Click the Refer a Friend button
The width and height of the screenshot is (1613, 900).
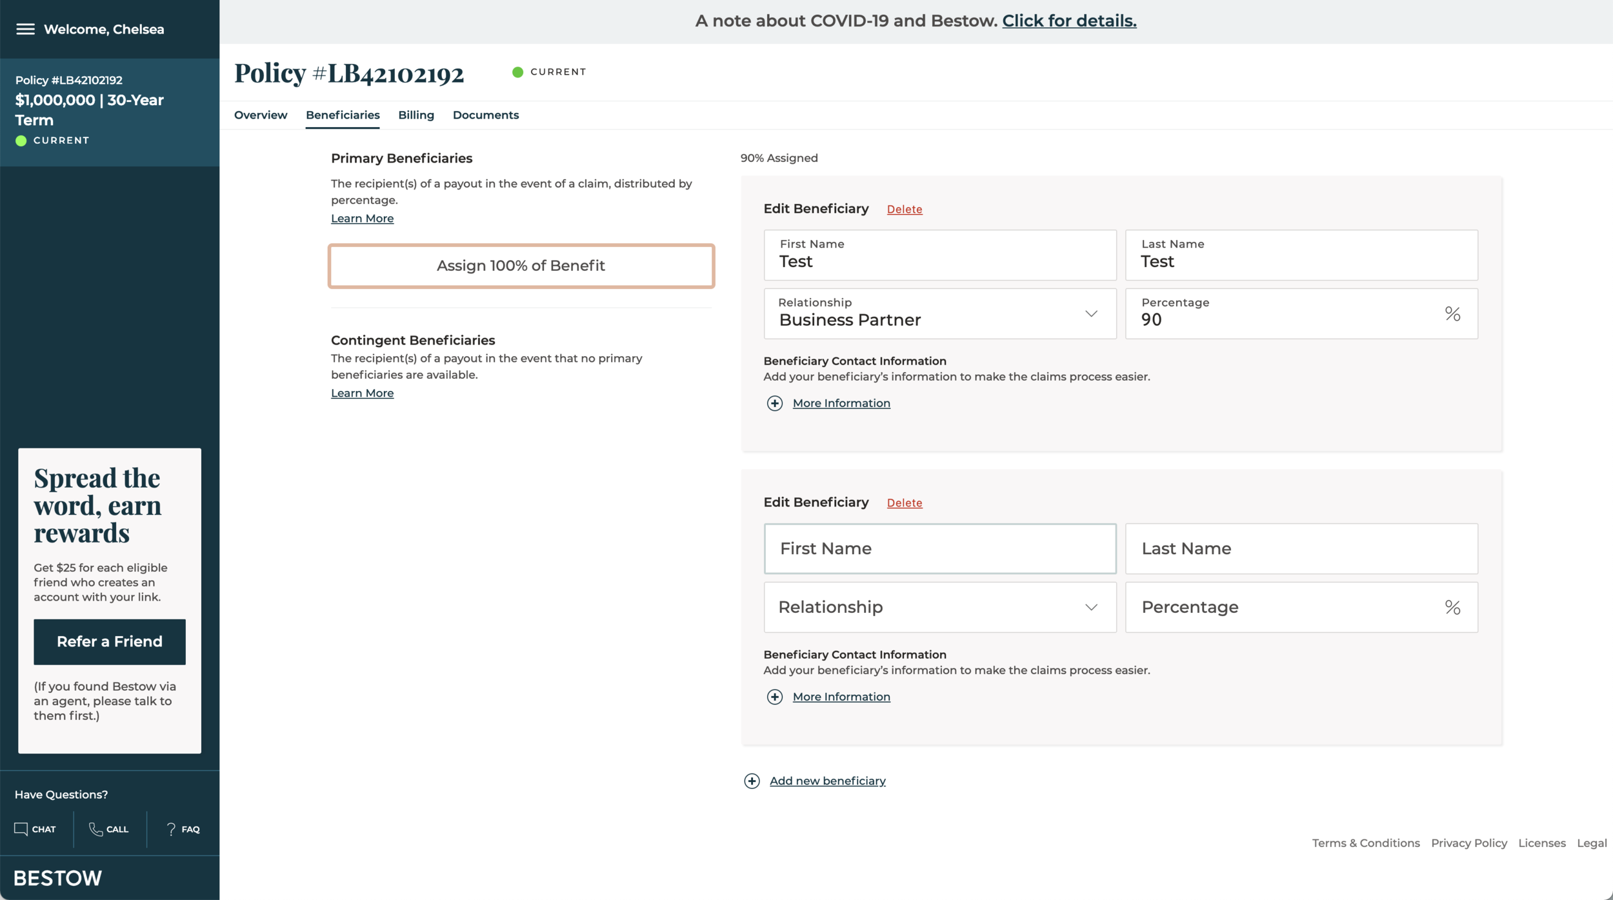click(110, 642)
